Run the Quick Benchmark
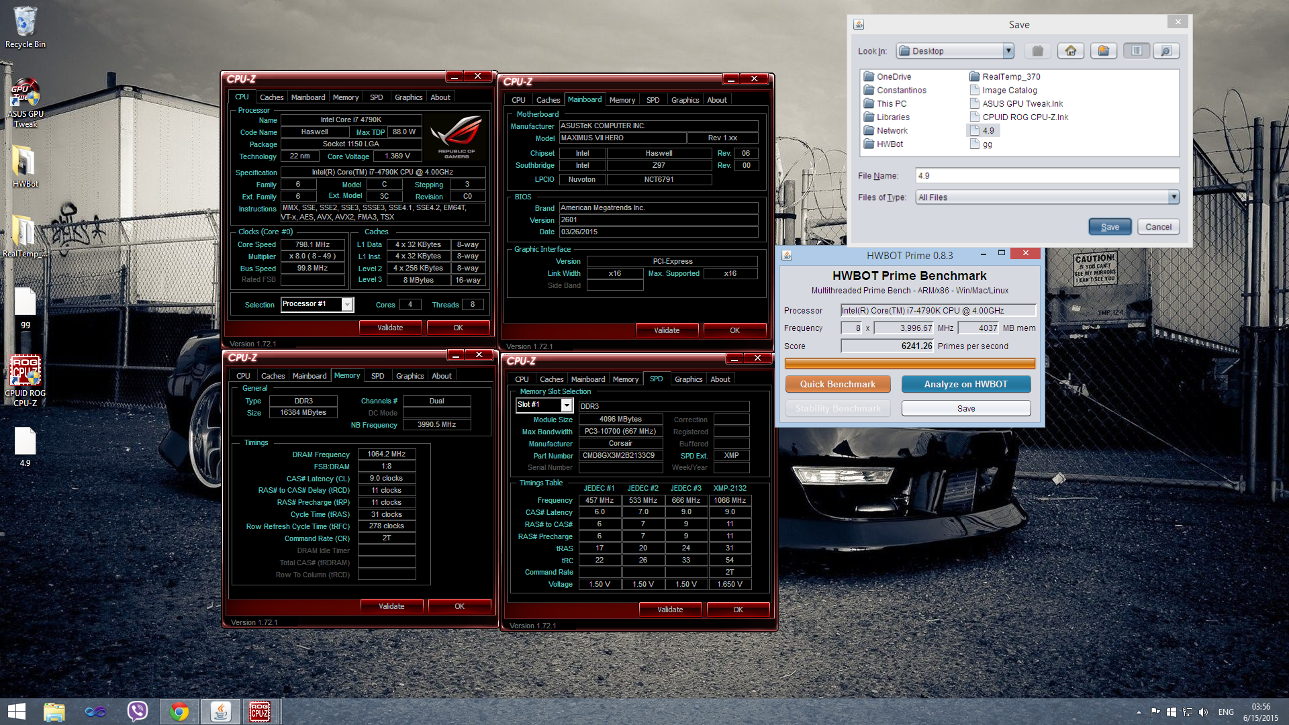Image resolution: width=1289 pixels, height=725 pixels. point(838,384)
